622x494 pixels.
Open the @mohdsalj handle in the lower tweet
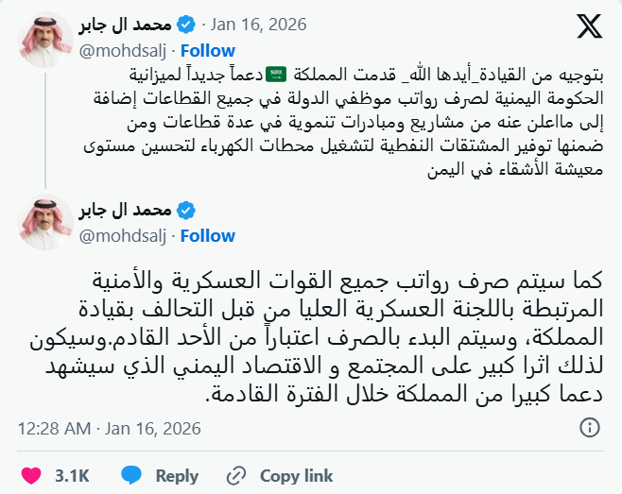tap(124, 234)
